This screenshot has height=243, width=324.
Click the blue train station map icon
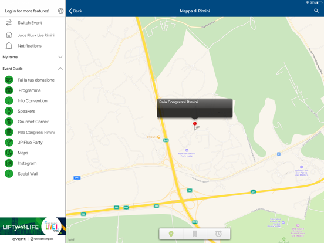point(279,154)
